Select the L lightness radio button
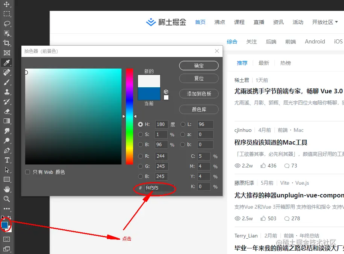The height and width of the screenshot is (254, 344). pyautogui.click(x=183, y=124)
